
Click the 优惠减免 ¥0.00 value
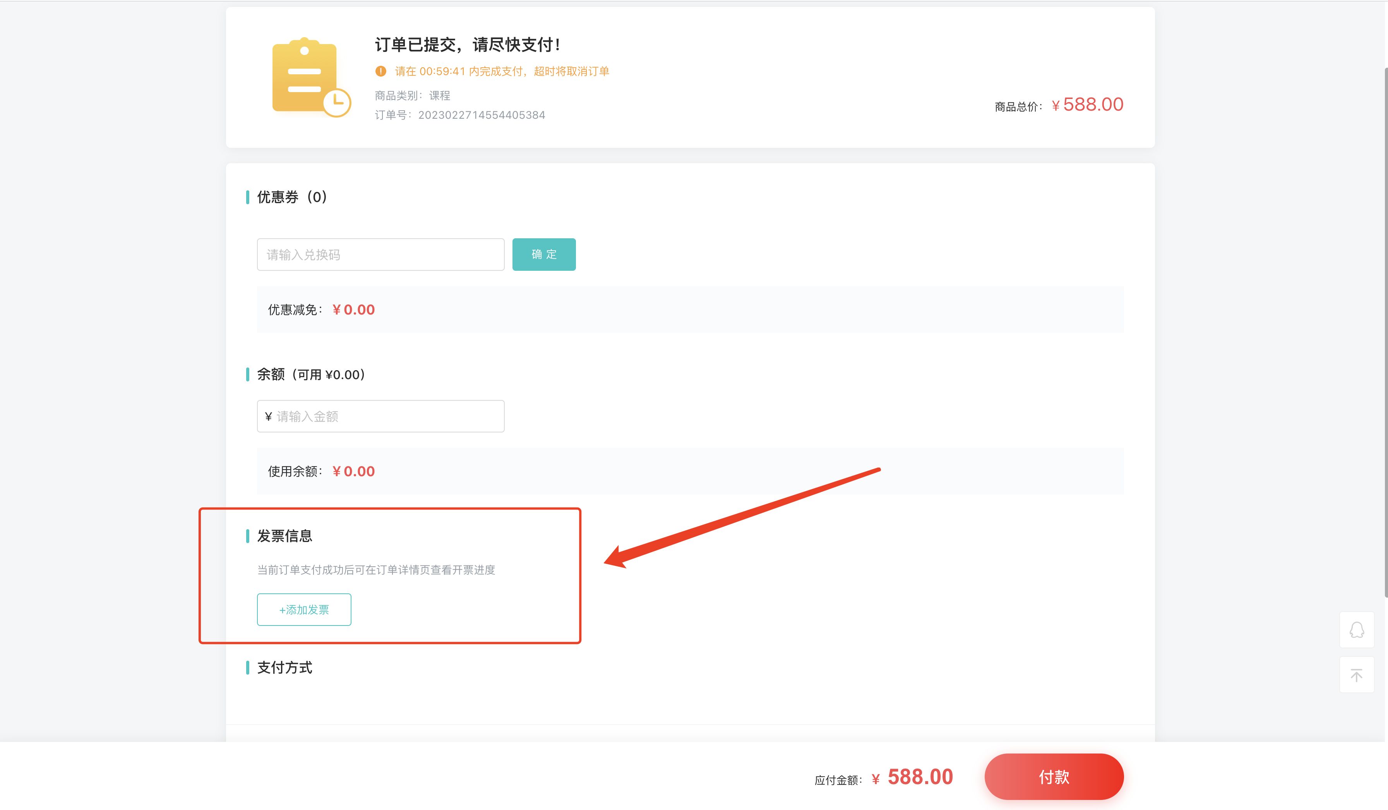(354, 310)
